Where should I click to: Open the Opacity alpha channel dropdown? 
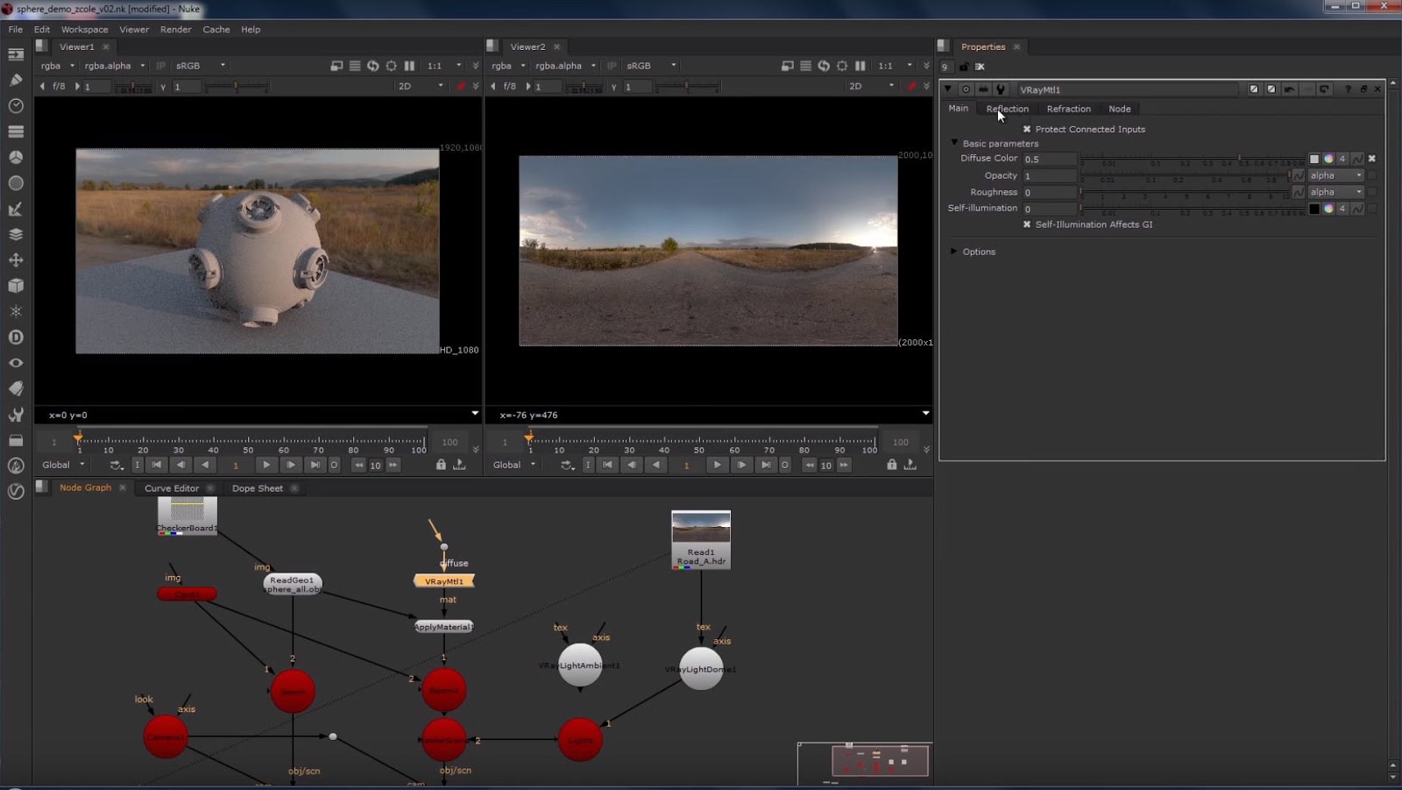pyautogui.click(x=1335, y=175)
